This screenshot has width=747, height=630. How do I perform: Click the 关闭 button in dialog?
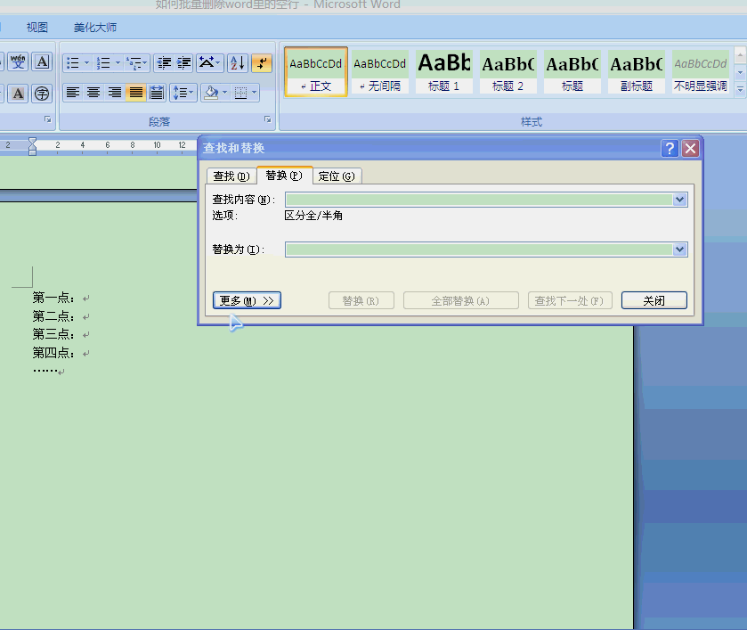[654, 301]
